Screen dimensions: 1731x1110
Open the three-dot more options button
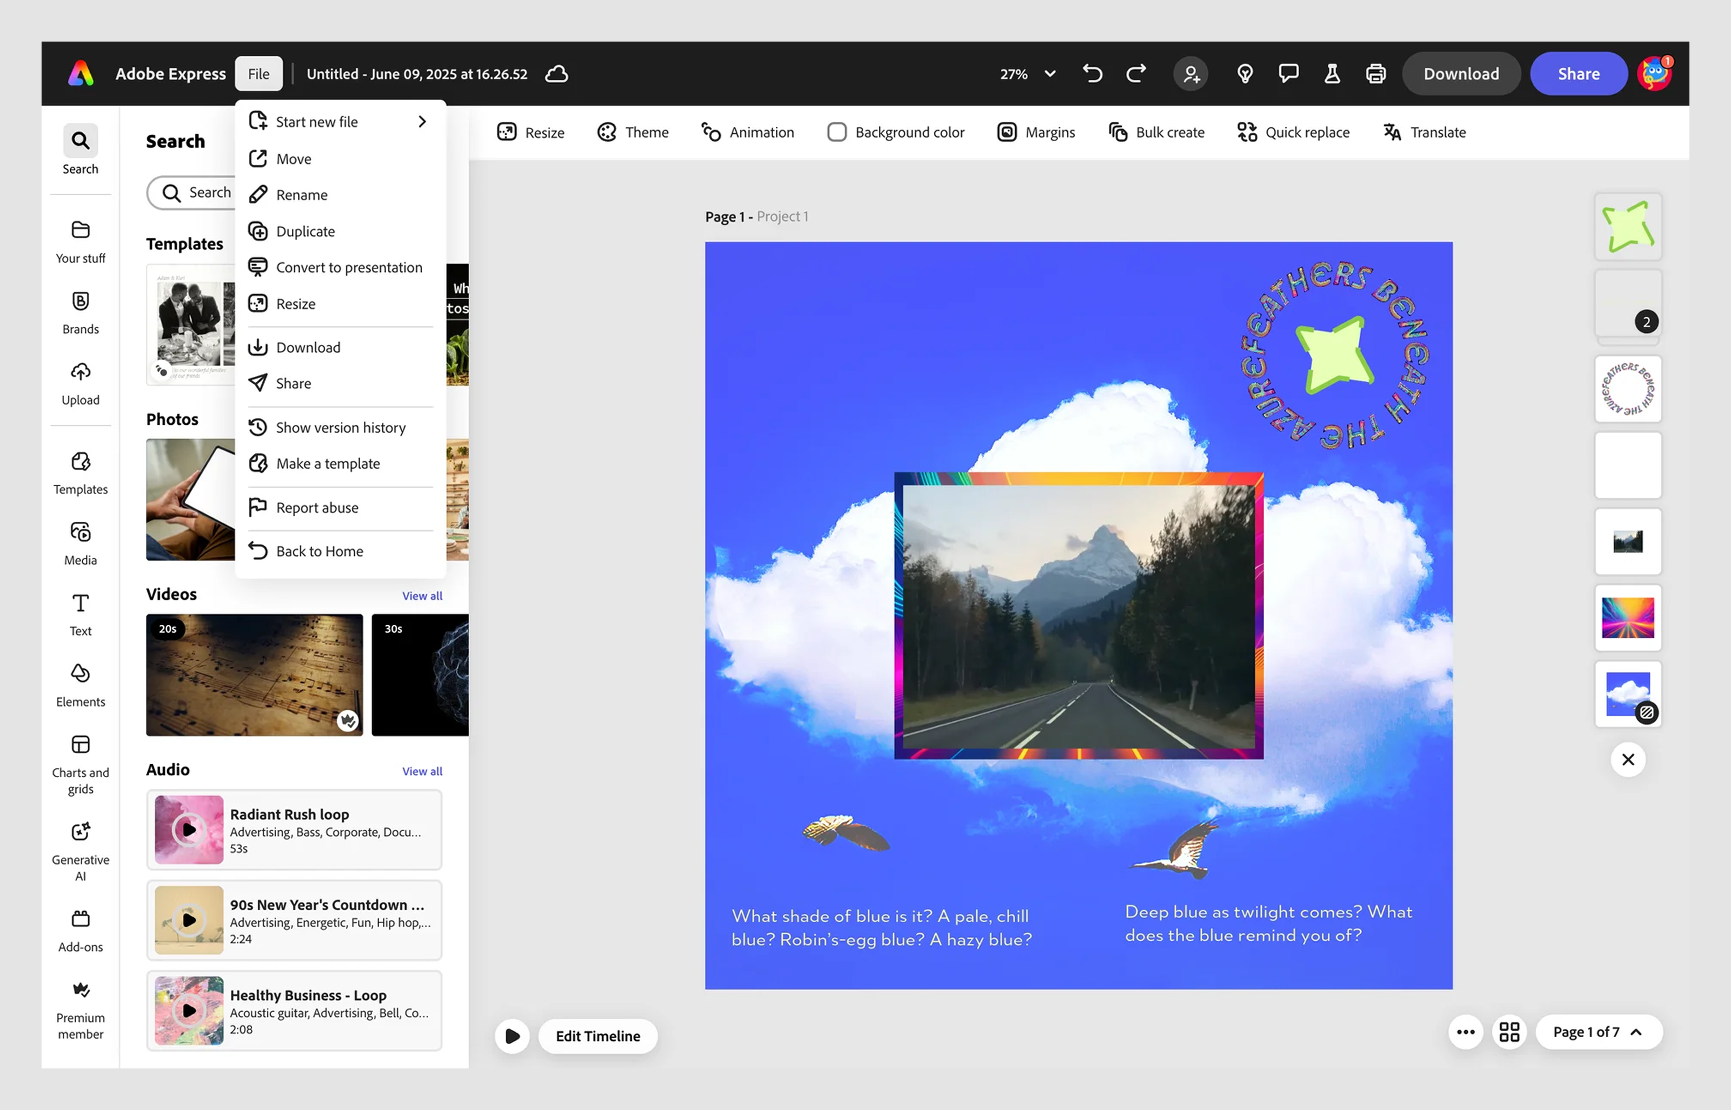tap(1465, 1032)
